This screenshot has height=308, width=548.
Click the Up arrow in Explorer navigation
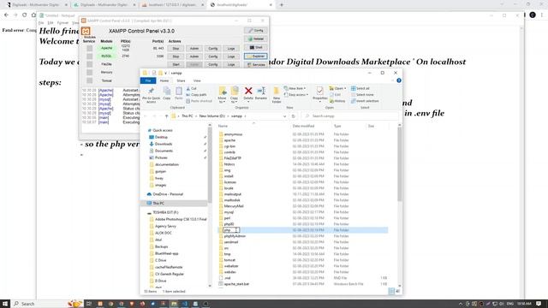click(166, 116)
